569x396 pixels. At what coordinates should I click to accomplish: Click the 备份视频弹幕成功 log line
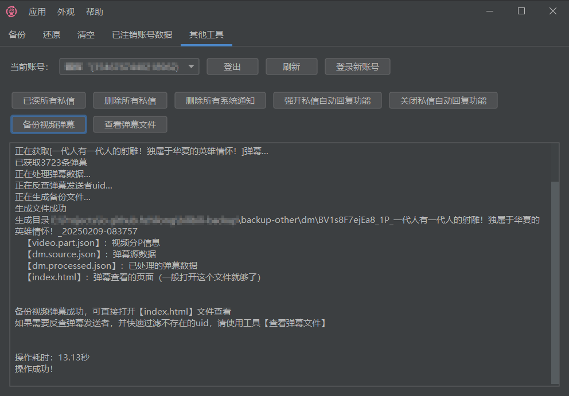[123, 312]
